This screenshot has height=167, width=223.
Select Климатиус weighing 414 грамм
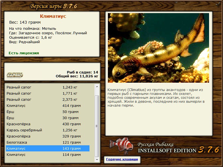[48, 106]
